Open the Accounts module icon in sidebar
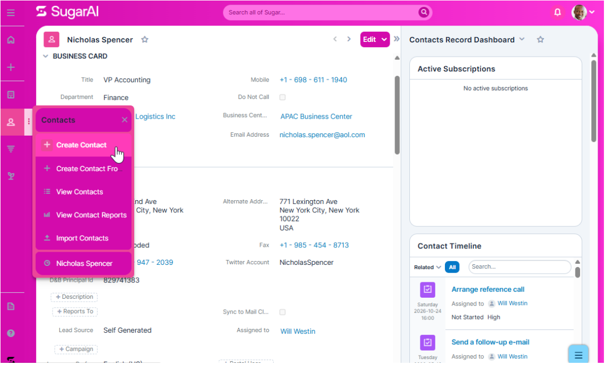This screenshot has width=605, height=366. (x=11, y=95)
